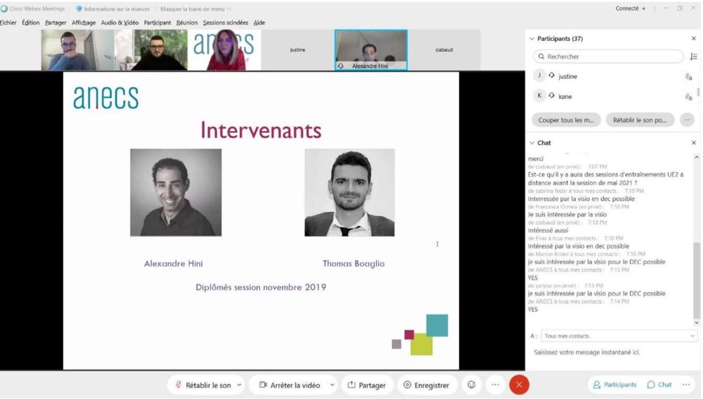703x399 pixels.
Task: Close the Participants panel
Action: pos(694,39)
